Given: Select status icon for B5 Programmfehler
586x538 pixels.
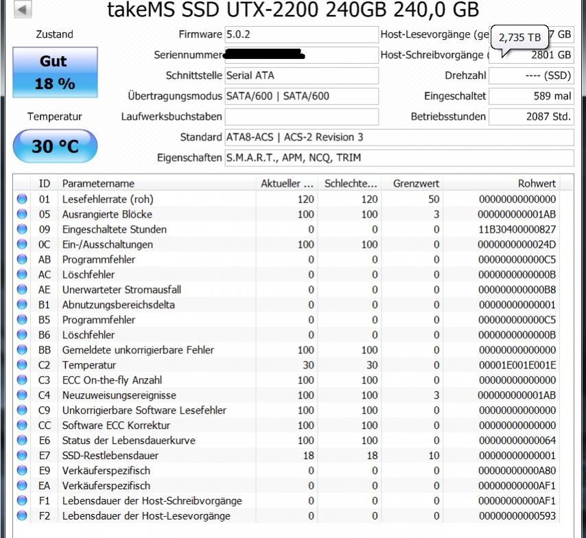Looking at the screenshot, I should click(x=22, y=320).
